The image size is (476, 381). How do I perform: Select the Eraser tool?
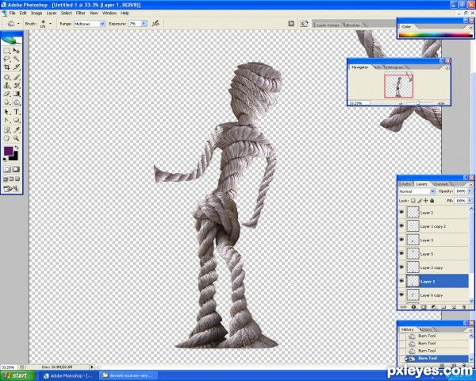[7, 94]
